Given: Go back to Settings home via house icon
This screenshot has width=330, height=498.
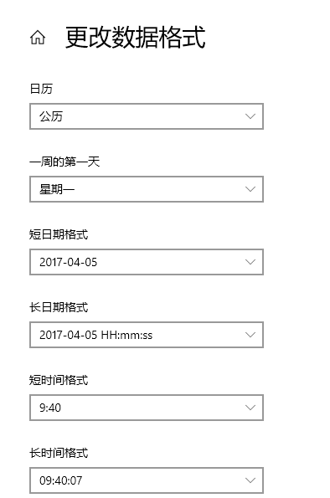Looking at the screenshot, I should coord(38,38).
